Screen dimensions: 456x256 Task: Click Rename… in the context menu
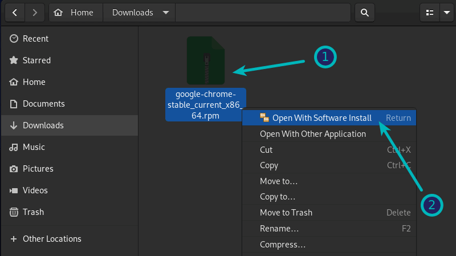279,229
